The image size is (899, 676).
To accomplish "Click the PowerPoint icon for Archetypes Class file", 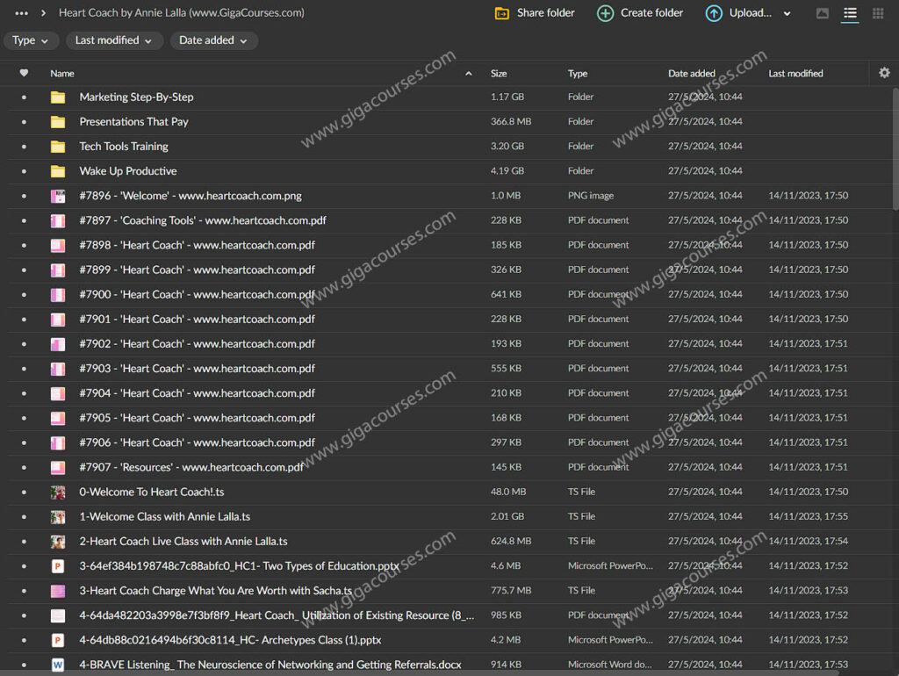I will 58,640.
